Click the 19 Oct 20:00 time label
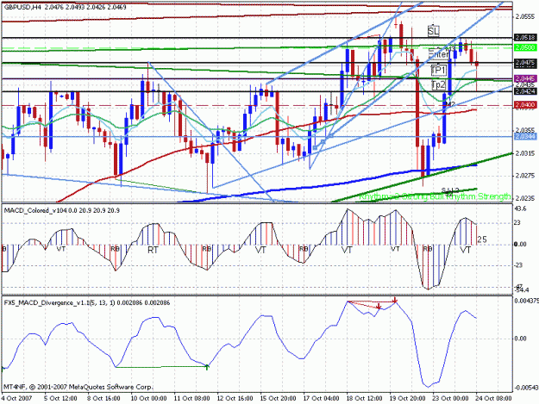The width and height of the screenshot is (539, 404). pos(407,399)
